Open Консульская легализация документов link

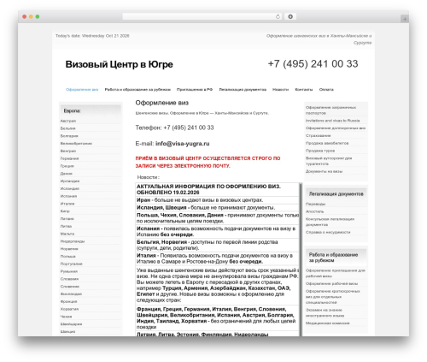click(x=330, y=222)
